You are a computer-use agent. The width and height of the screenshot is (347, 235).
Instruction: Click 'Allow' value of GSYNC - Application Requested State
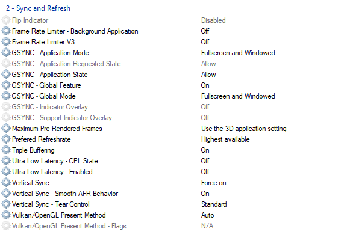click(x=208, y=64)
